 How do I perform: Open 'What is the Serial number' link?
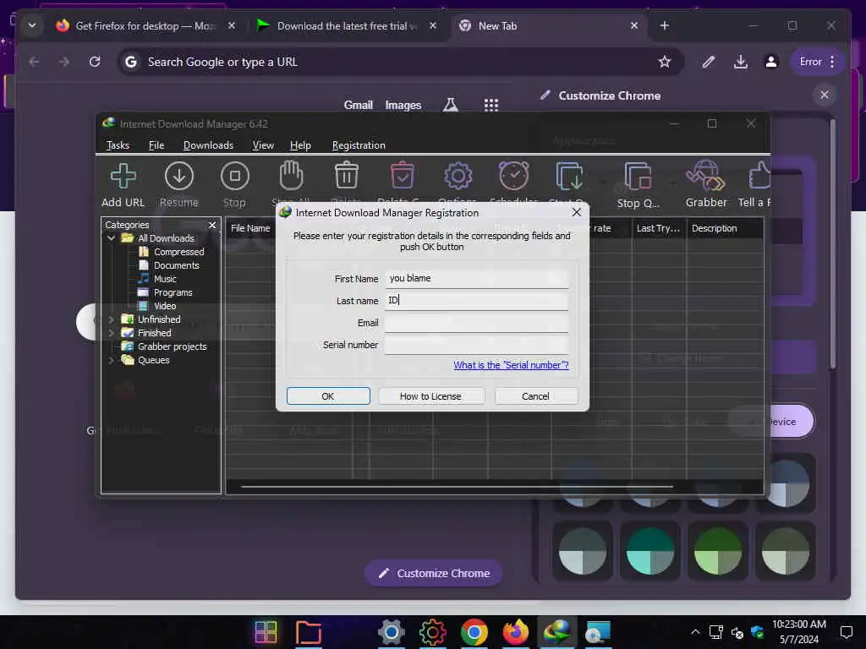click(511, 365)
